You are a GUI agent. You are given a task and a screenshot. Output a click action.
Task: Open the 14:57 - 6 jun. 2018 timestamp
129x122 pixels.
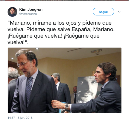pyautogui.click(x=20, y=118)
